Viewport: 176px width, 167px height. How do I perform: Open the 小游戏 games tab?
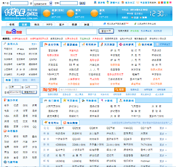[x=108, y=100]
